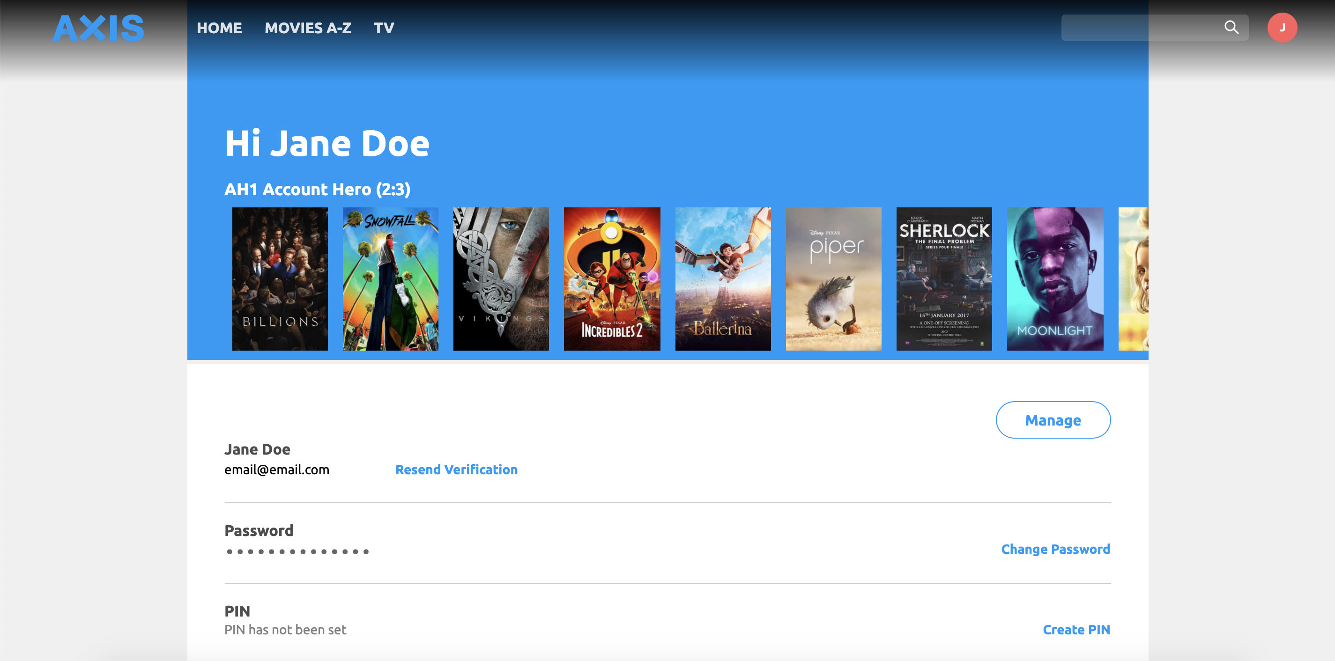
Task: Select the Ballerina poster
Action: (x=723, y=279)
